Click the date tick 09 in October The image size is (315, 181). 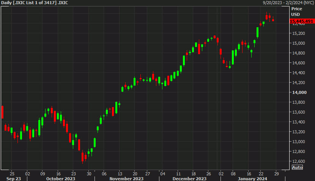(43, 174)
